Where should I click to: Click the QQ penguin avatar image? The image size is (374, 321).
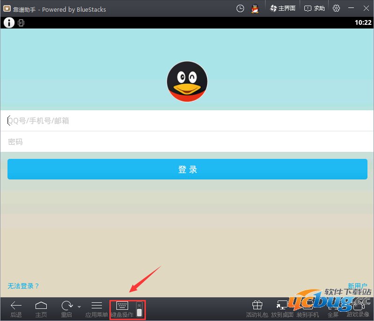point(187,81)
